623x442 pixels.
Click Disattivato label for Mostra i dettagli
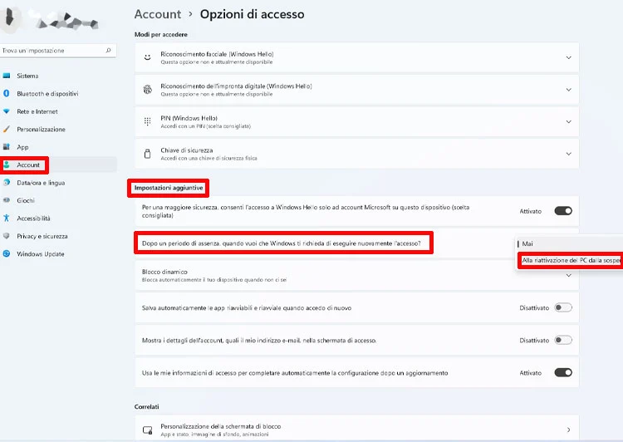point(534,341)
